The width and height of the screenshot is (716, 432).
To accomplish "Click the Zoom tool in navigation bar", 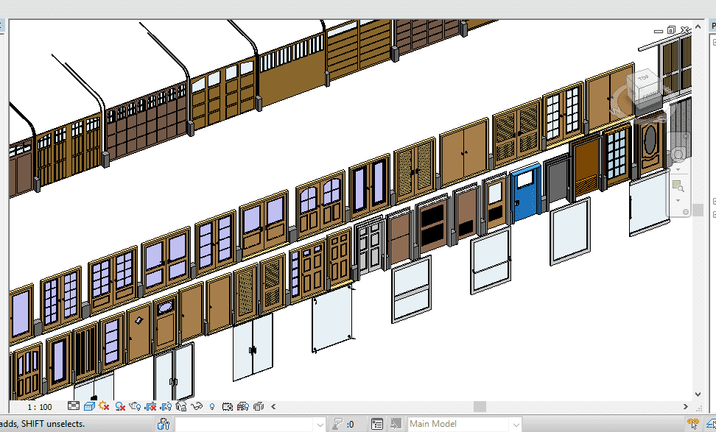I will (677, 186).
